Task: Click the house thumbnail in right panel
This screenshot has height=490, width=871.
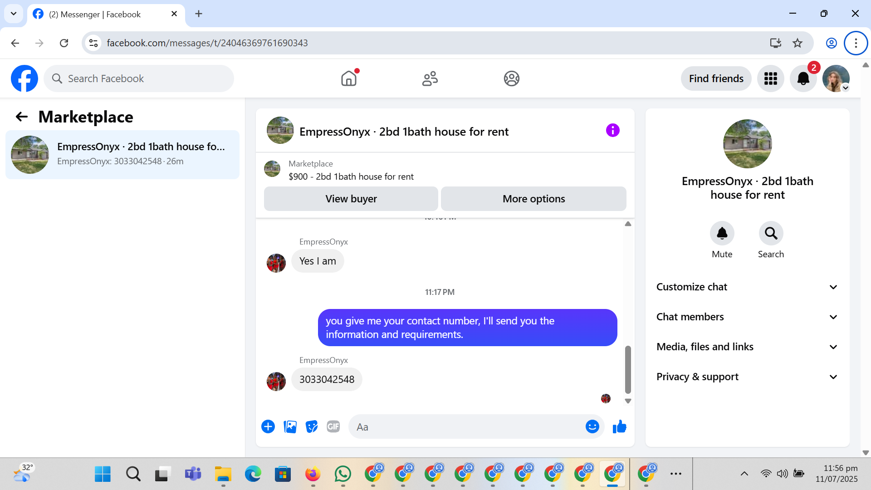Action: point(747,144)
